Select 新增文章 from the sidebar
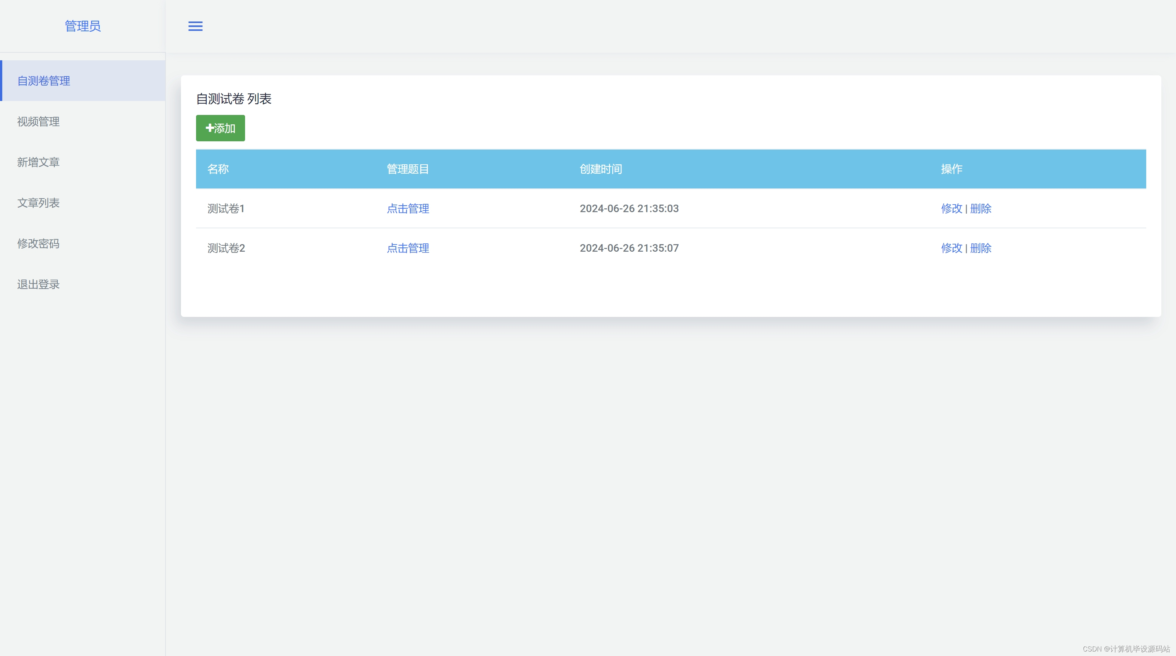1176x656 pixels. [38, 162]
